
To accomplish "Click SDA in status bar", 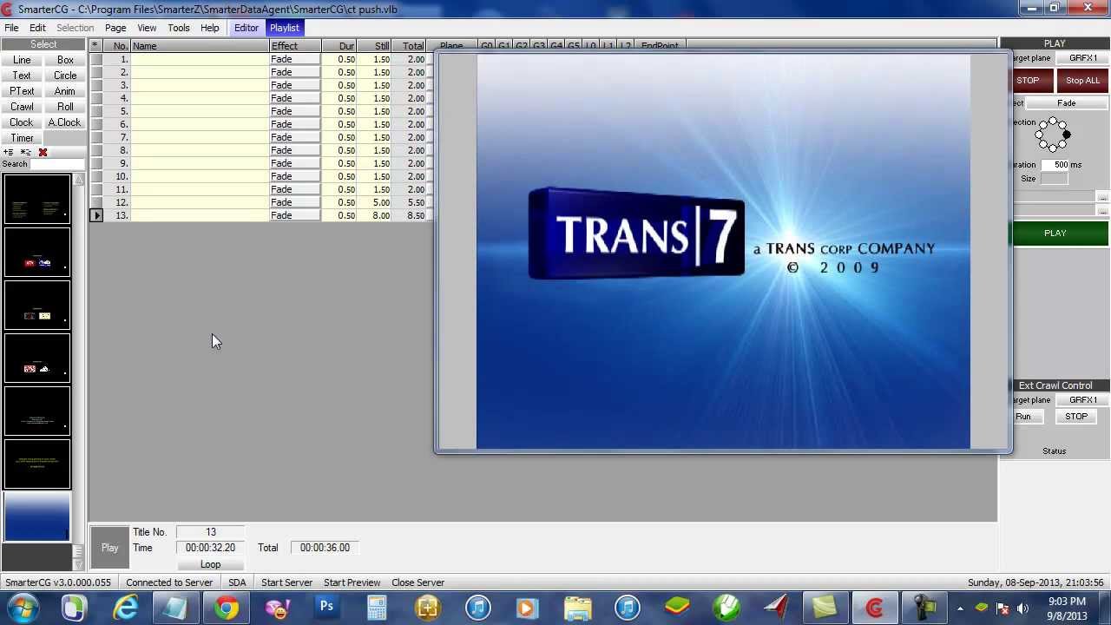I will [237, 582].
